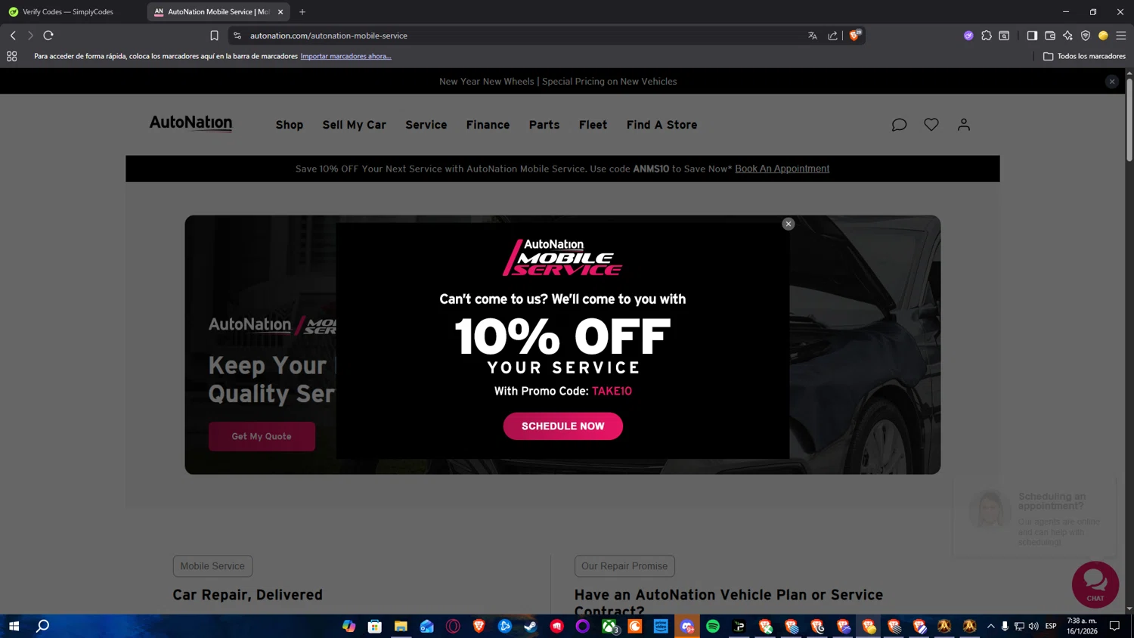Open Brave VPN shield icon
Image resolution: width=1134 pixels, height=638 pixels.
[1086, 36]
